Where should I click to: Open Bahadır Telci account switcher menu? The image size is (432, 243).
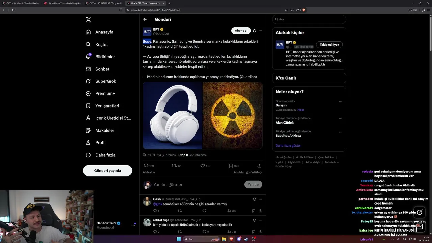tap(133, 225)
